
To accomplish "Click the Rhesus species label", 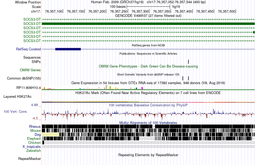I will pyautogui.click(x=35, y=126).
